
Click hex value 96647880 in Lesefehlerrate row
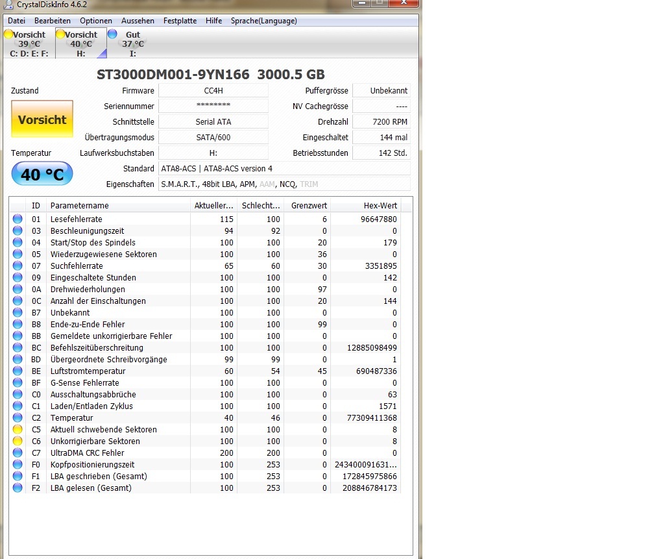379,219
